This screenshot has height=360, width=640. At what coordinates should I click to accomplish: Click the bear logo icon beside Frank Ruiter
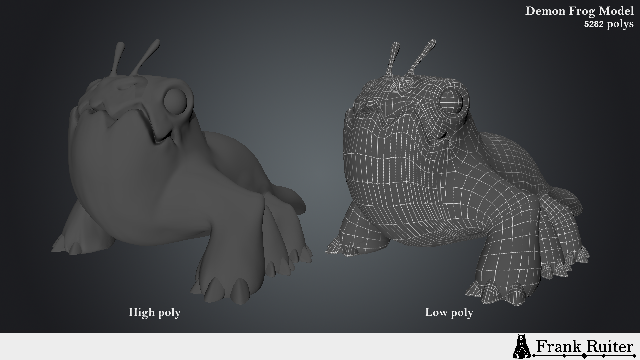522,346
